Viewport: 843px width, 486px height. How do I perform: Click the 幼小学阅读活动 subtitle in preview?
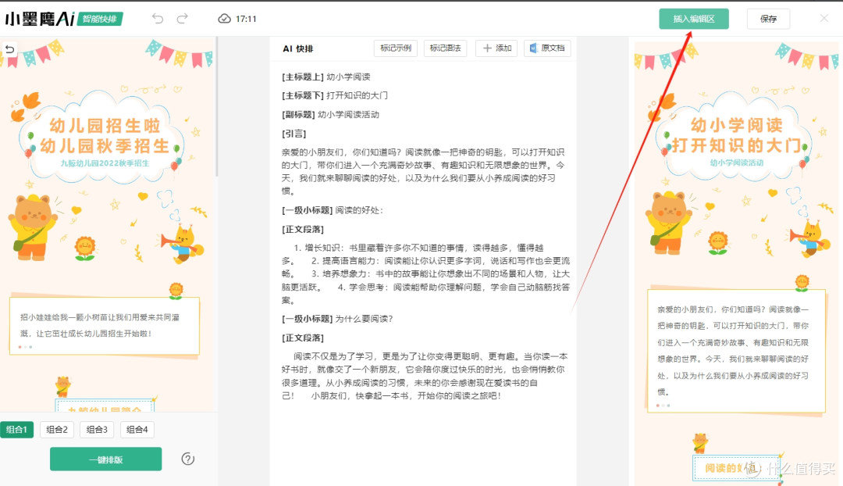[x=736, y=163]
